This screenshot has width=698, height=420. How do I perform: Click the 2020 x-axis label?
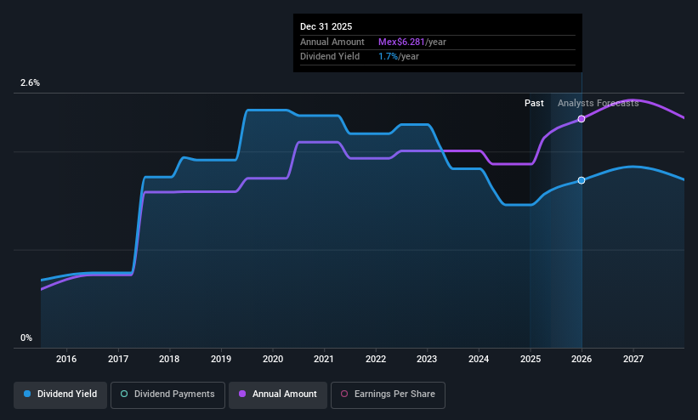[x=273, y=359]
